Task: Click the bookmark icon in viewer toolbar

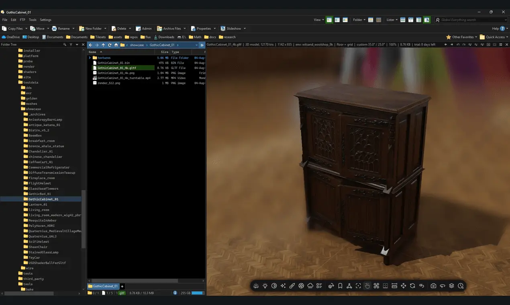Action: [x=340, y=286]
